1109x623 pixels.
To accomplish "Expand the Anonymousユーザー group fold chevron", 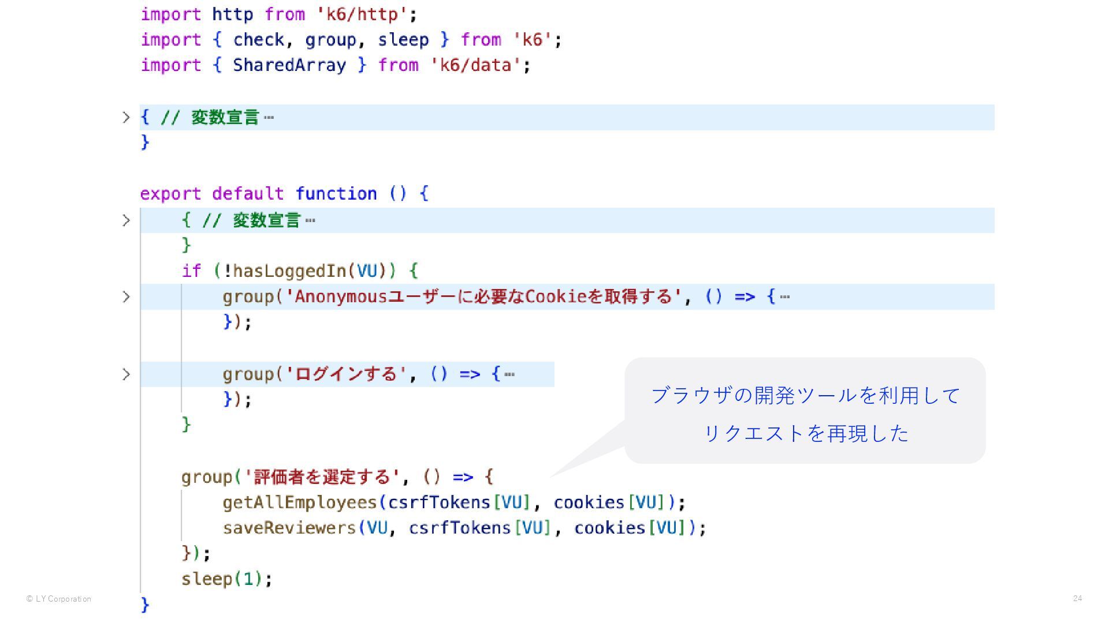I will (x=126, y=297).
